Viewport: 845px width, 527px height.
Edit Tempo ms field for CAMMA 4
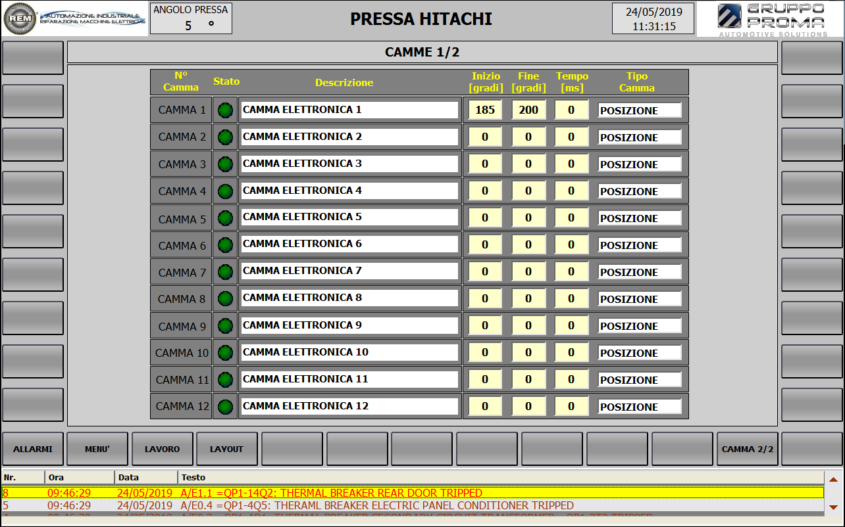(571, 191)
